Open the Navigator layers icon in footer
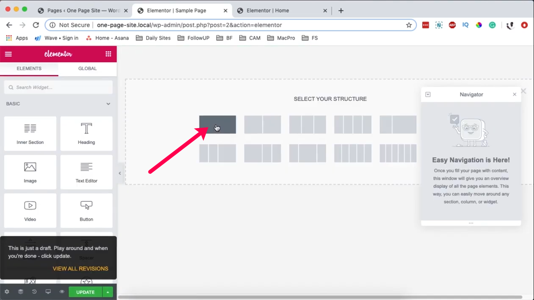 click(x=21, y=292)
